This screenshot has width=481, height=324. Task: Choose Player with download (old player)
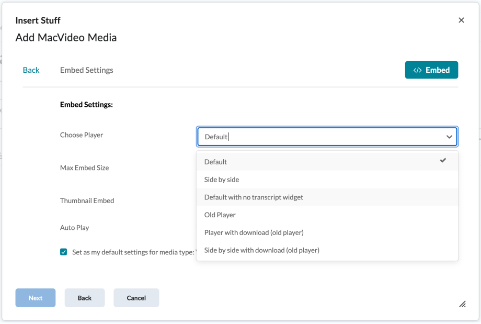pyautogui.click(x=327, y=232)
